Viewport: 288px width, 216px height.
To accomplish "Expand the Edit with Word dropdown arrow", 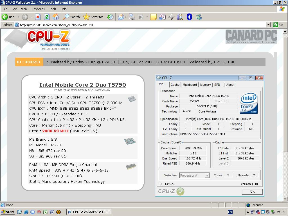I will (147, 17).
